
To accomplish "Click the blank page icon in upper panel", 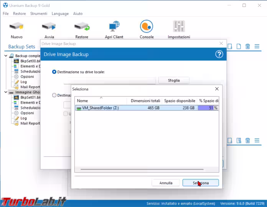I will click(x=239, y=46).
